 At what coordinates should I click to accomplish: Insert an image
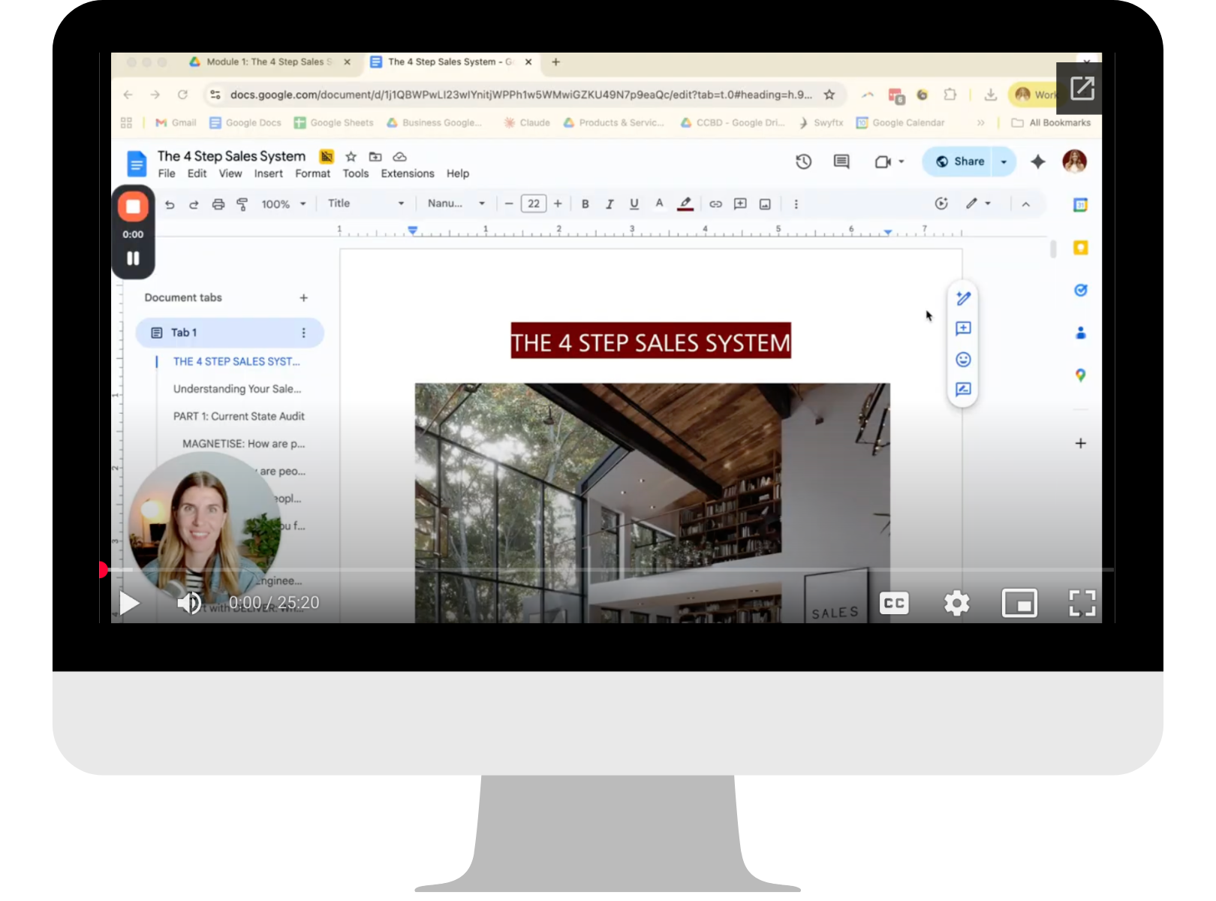coord(765,204)
